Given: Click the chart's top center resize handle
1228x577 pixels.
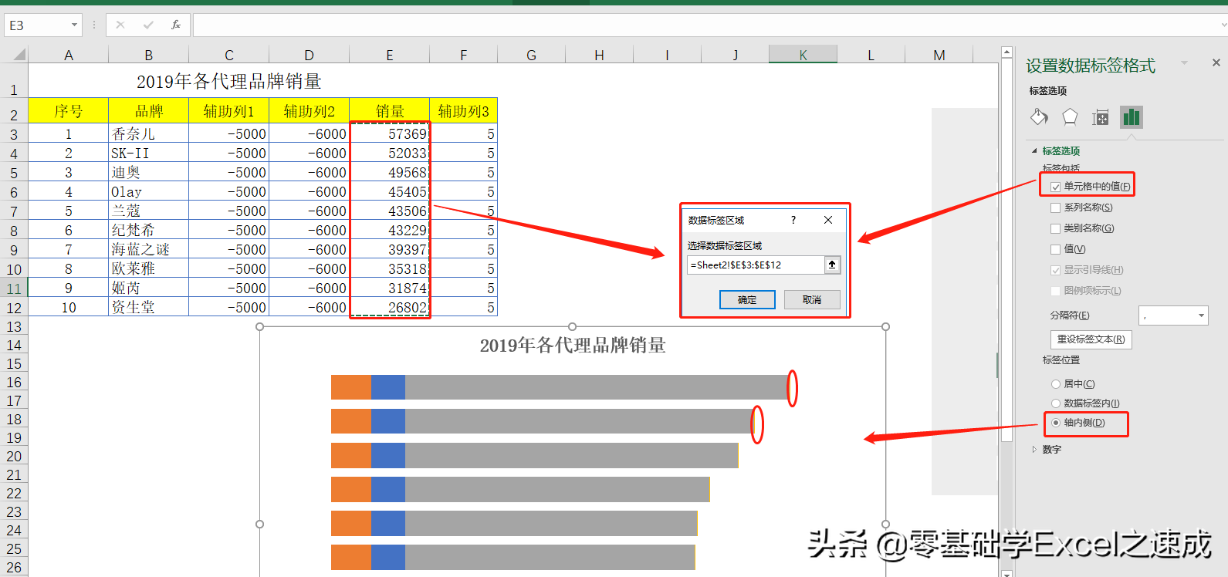Looking at the screenshot, I should point(572,327).
